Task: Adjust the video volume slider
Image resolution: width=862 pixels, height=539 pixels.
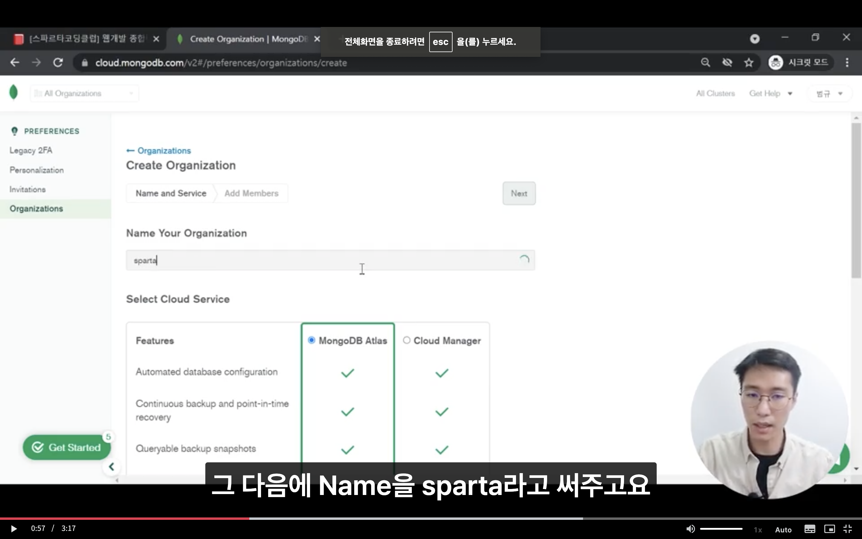Action: (x=721, y=529)
